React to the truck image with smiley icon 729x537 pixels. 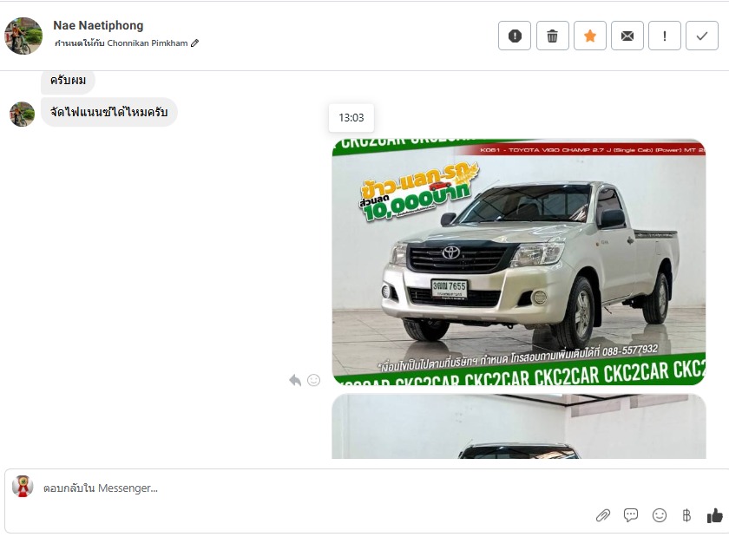click(x=314, y=380)
